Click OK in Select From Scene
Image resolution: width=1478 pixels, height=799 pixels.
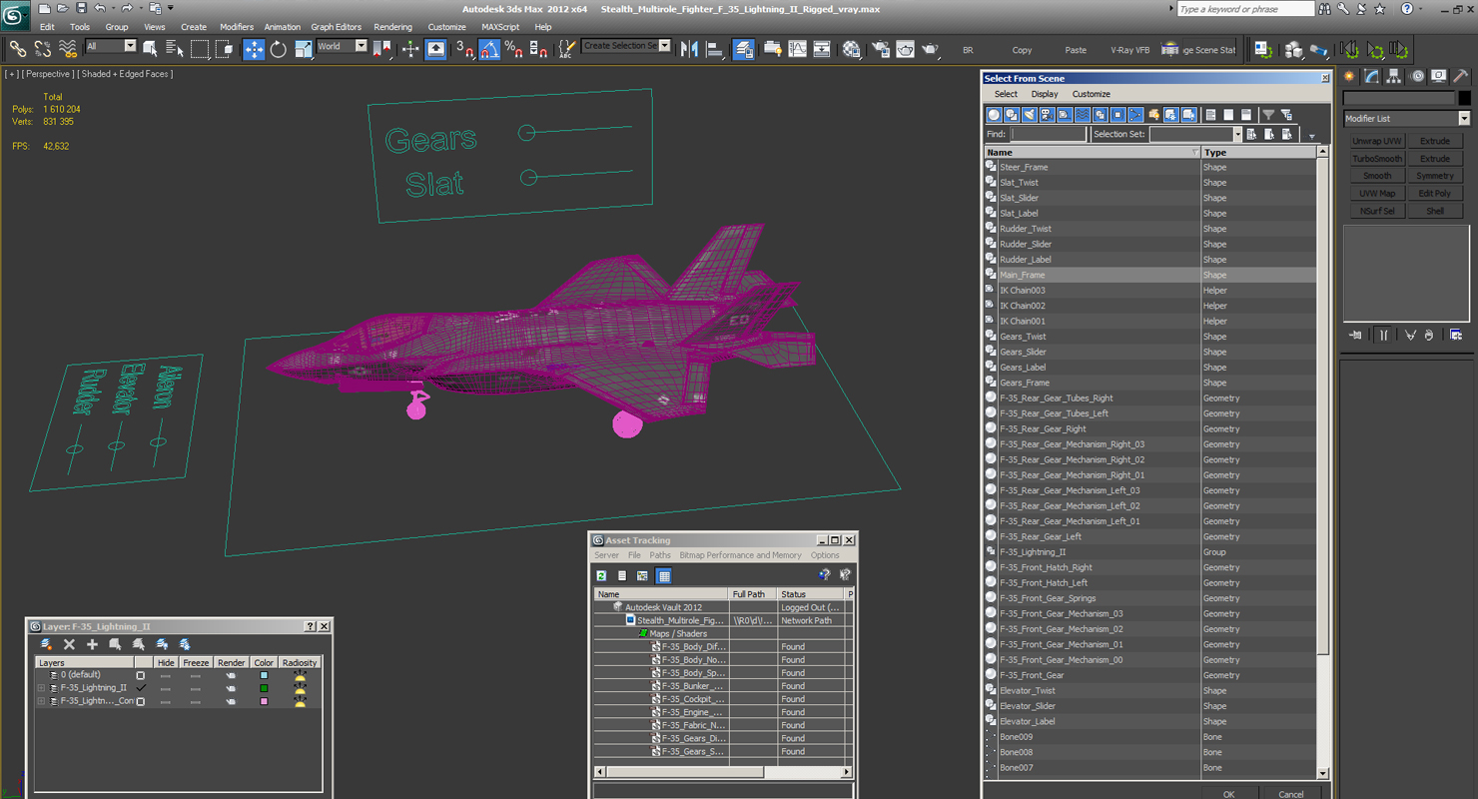[x=1228, y=794]
